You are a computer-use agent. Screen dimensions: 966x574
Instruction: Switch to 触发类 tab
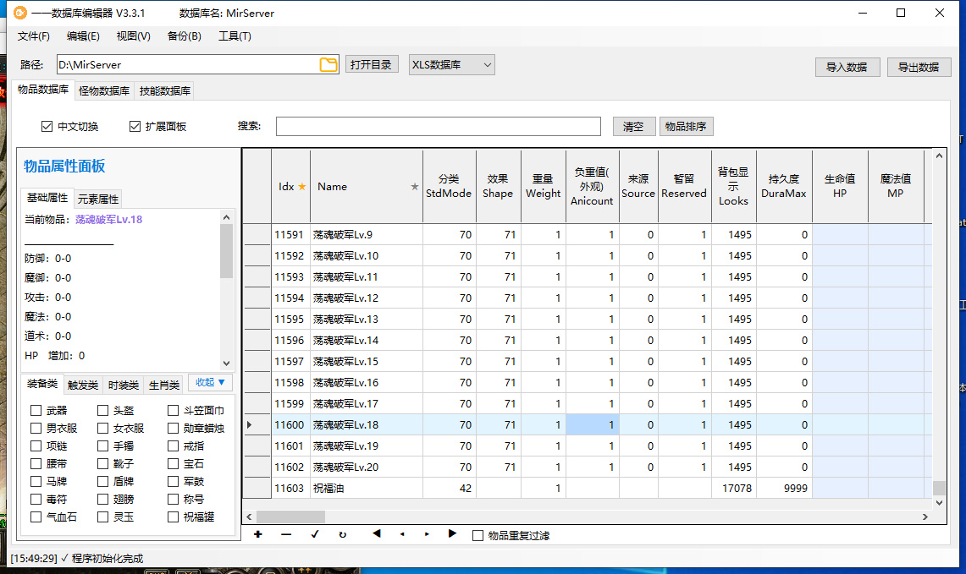[83, 385]
